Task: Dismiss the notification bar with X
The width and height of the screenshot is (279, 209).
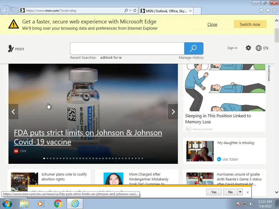Action: click(247, 192)
